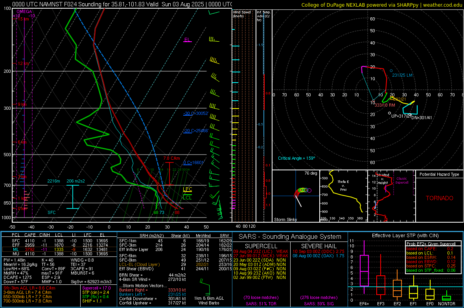Click the 09 Aug 04 23Z (LIC) analogue

(261, 251)
